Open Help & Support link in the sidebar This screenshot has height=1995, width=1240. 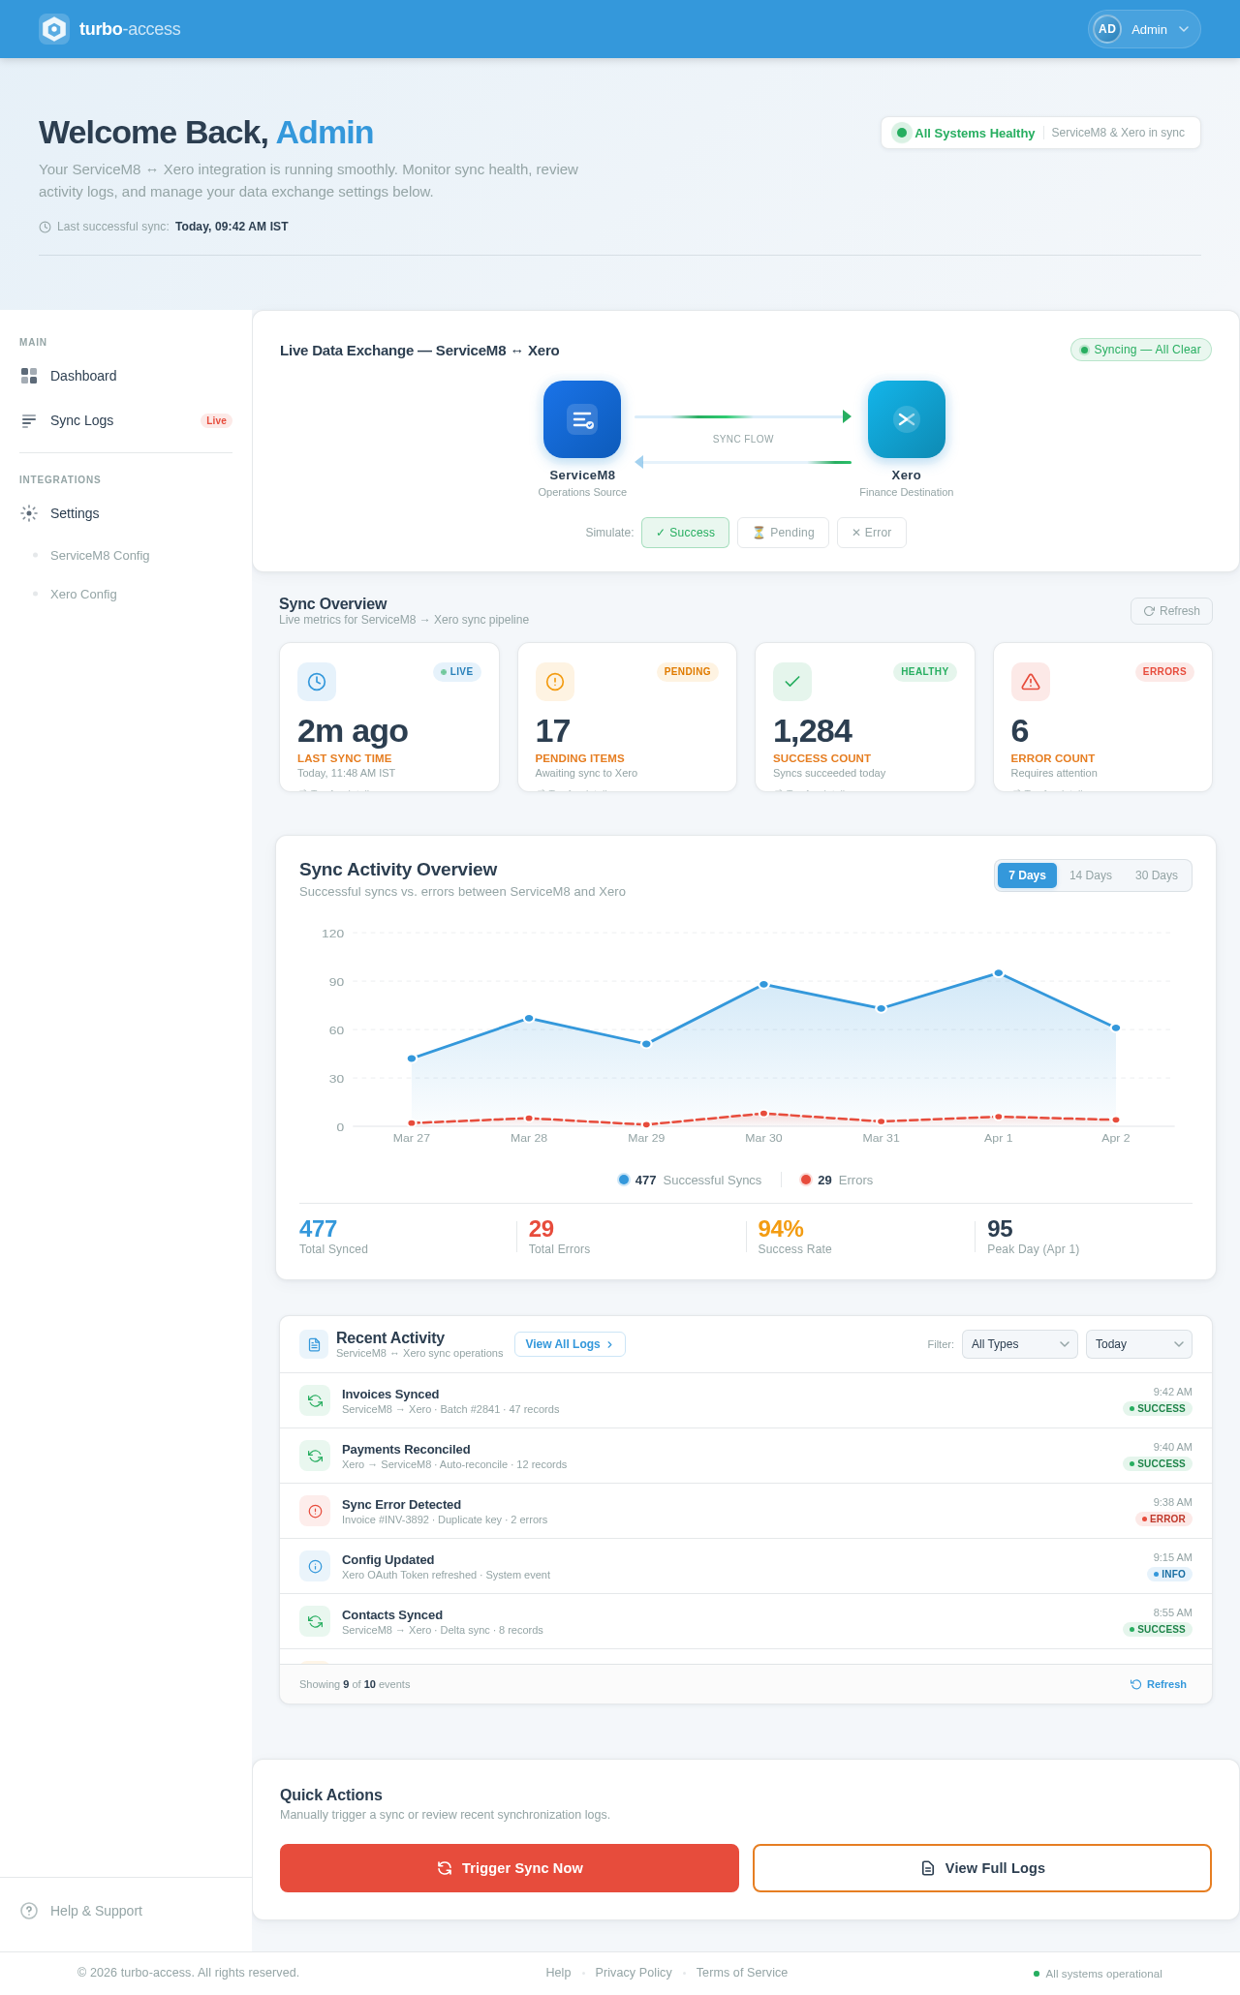(x=96, y=1911)
